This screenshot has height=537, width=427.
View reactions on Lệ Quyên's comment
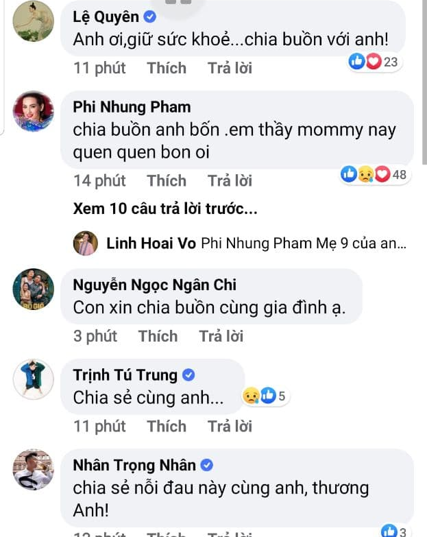pos(374,62)
